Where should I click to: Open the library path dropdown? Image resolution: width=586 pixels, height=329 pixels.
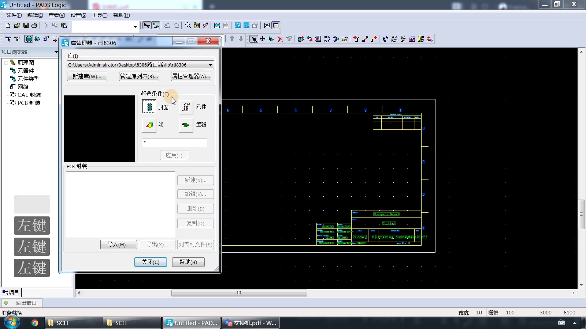[210, 65]
